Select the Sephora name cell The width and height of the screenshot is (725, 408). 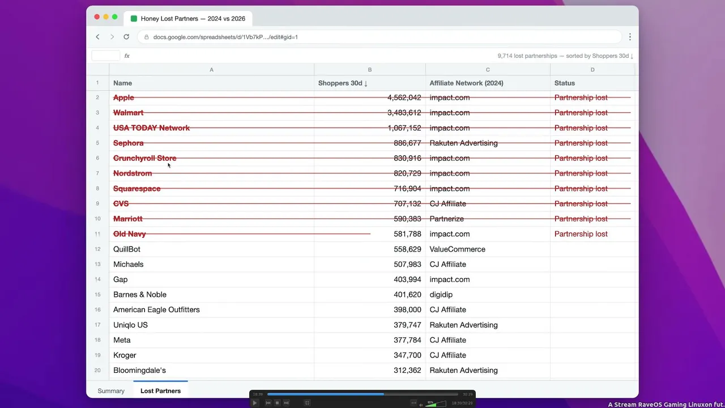(x=212, y=143)
